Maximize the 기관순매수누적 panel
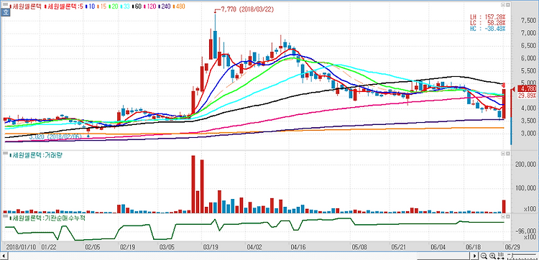 point(507,217)
